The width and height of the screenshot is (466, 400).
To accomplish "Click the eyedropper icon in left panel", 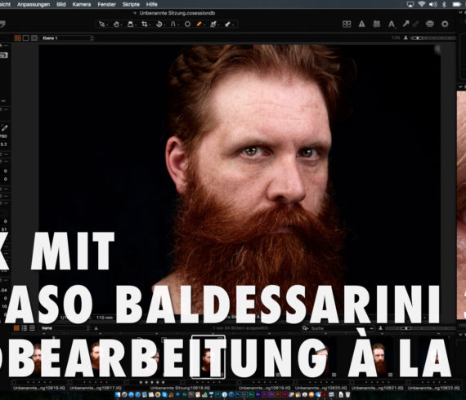I will 4,128.
